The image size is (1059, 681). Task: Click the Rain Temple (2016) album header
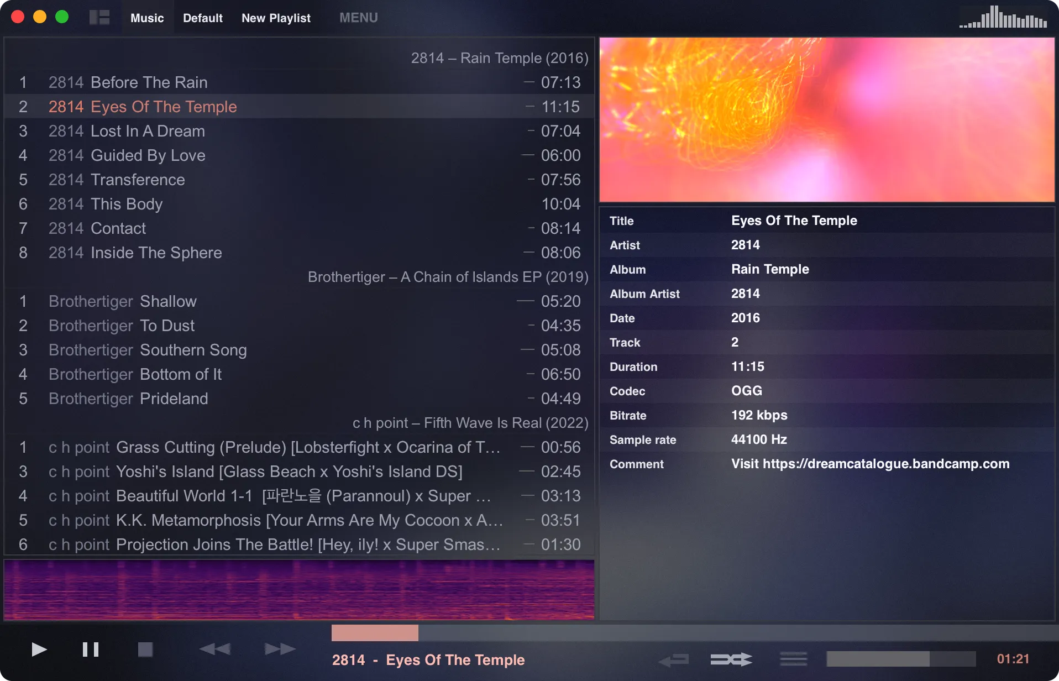tap(500, 58)
